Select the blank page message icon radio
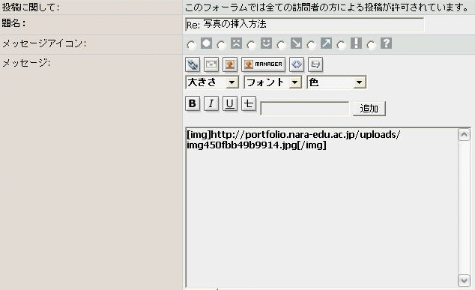475x290 pixels. [192, 46]
